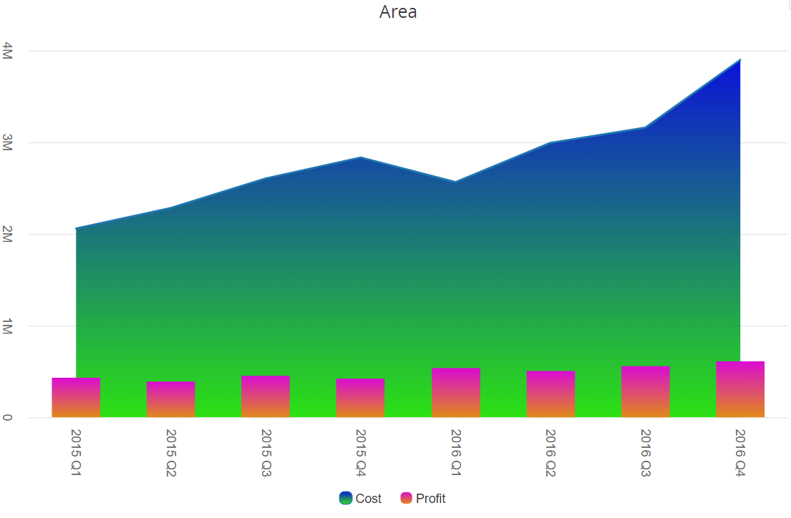Image resolution: width=791 pixels, height=518 pixels.
Task: Select the 2016 Q1 Profit bar
Action: [x=456, y=393]
